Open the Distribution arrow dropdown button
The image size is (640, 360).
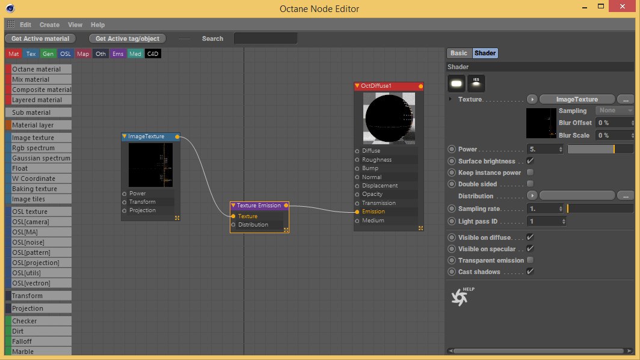[532, 196]
